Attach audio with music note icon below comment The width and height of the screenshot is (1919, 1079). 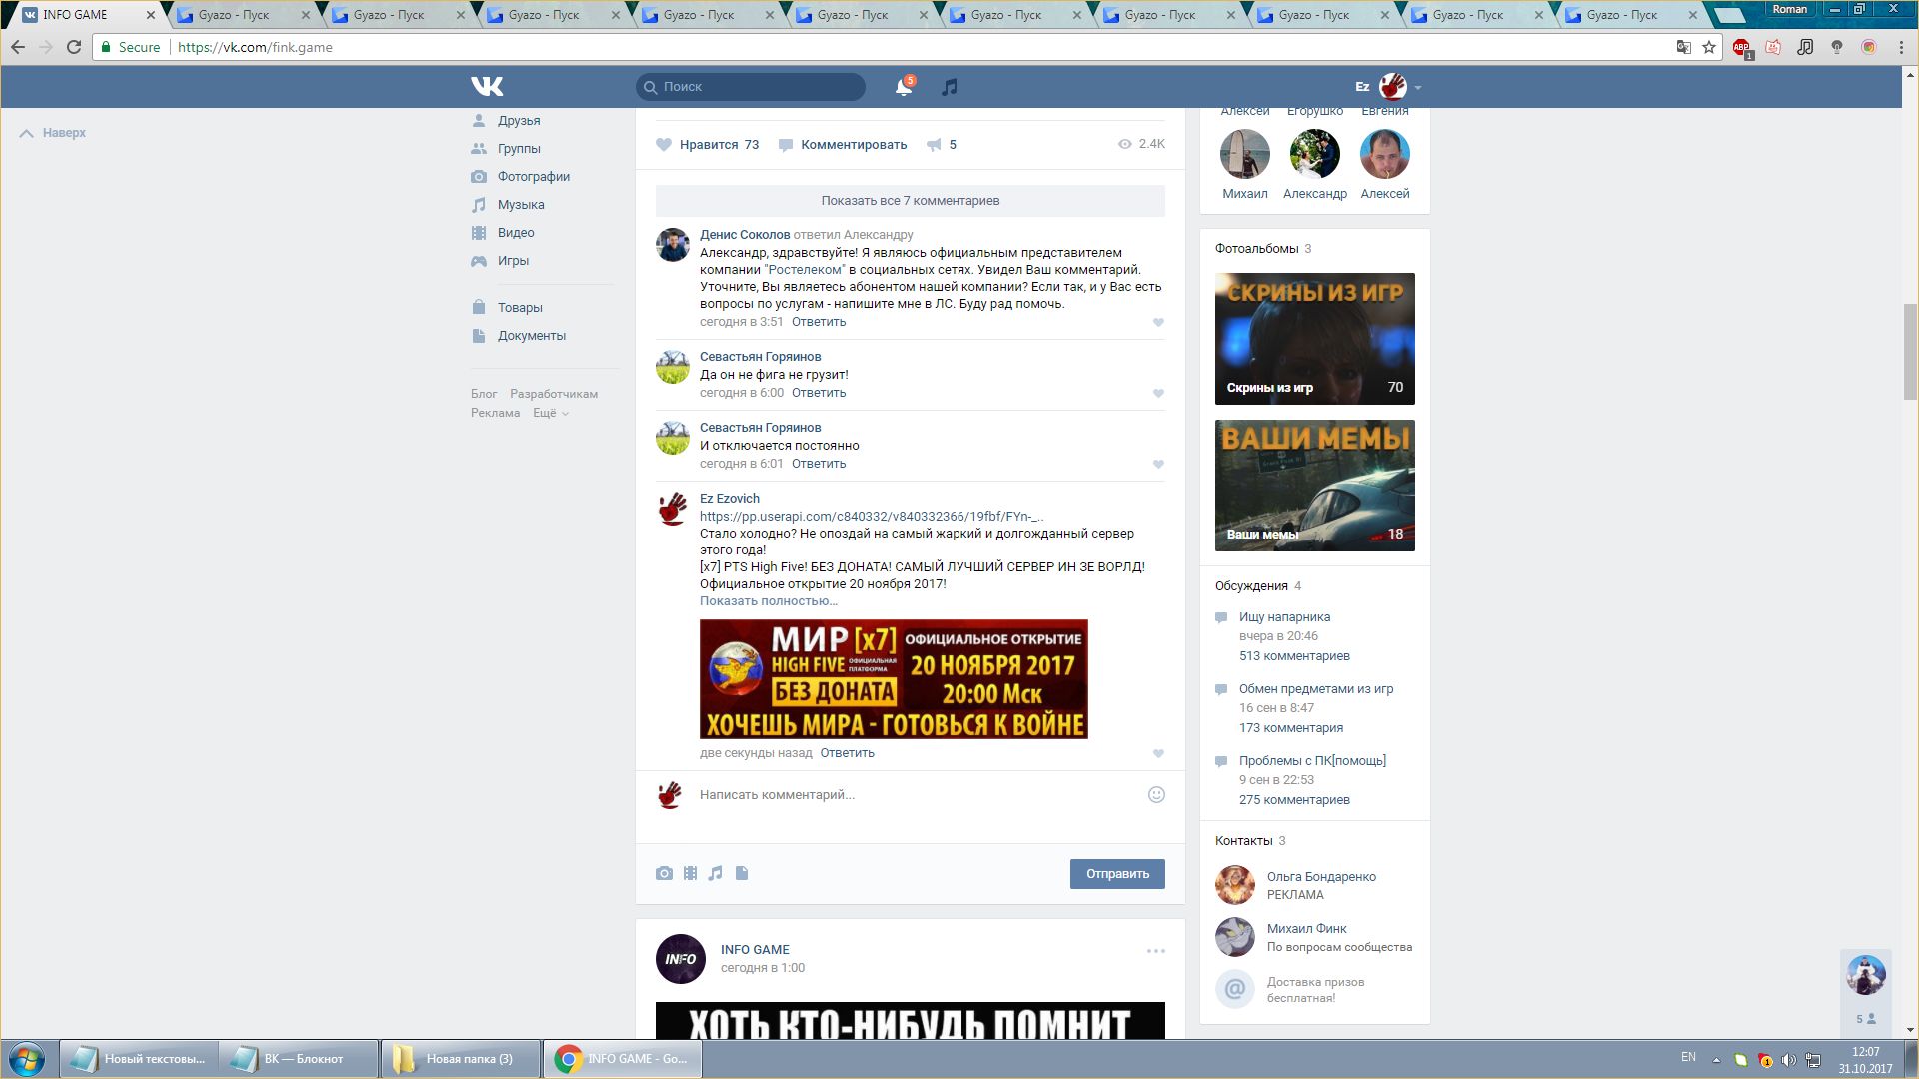coord(716,873)
